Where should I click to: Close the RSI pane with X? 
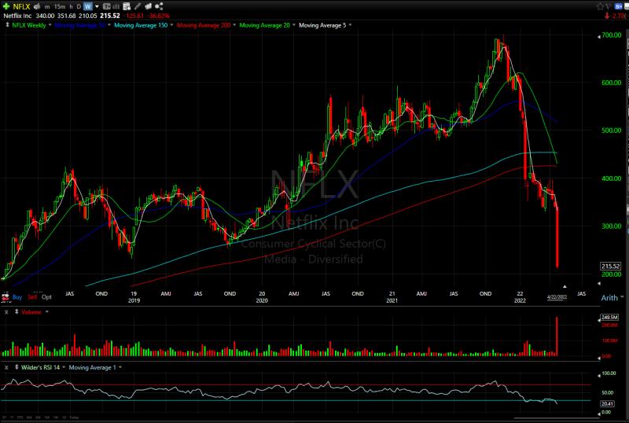click(x=6, y=367)
